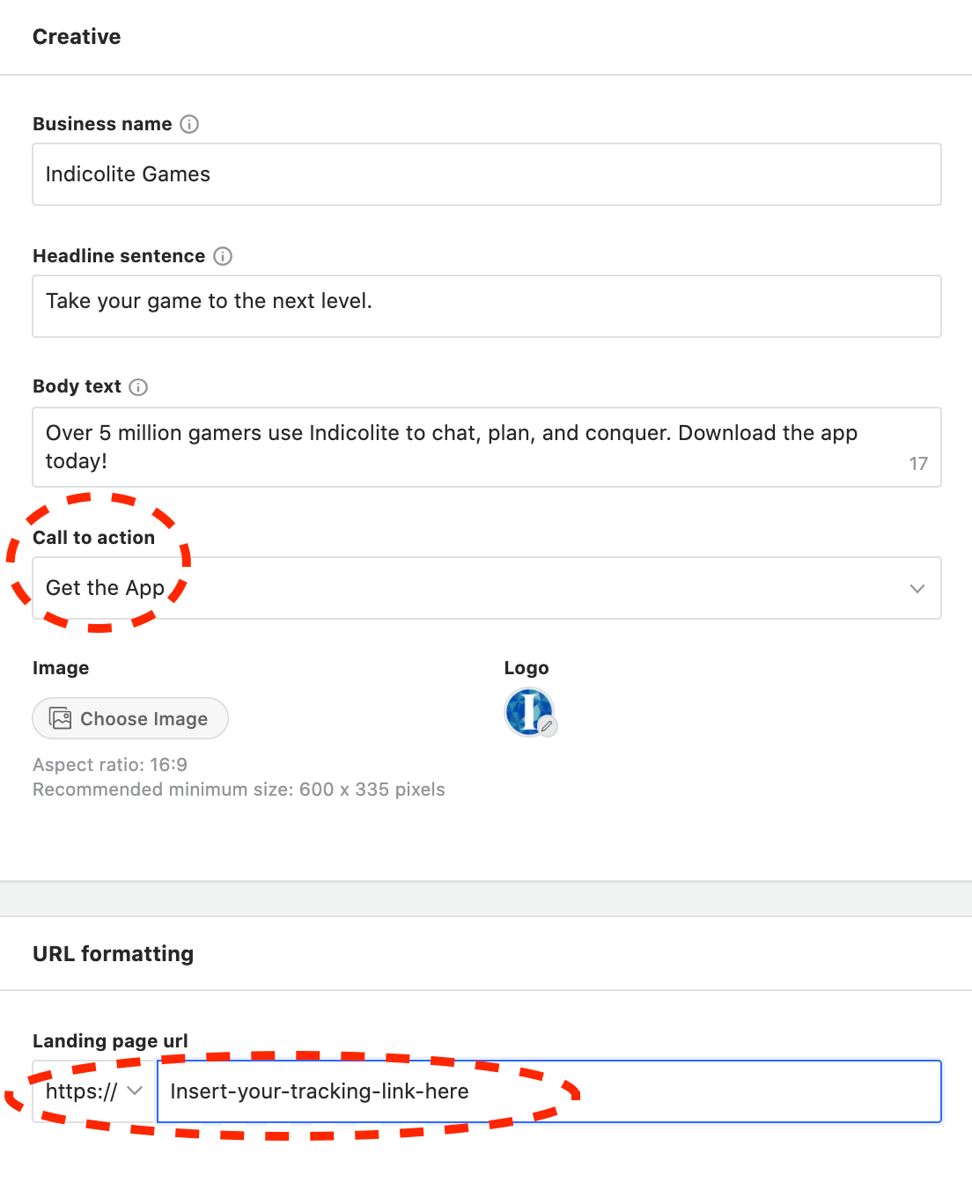Click the URL formatting section heading
Screen dimensions: 972x1190
coord(113,954)
